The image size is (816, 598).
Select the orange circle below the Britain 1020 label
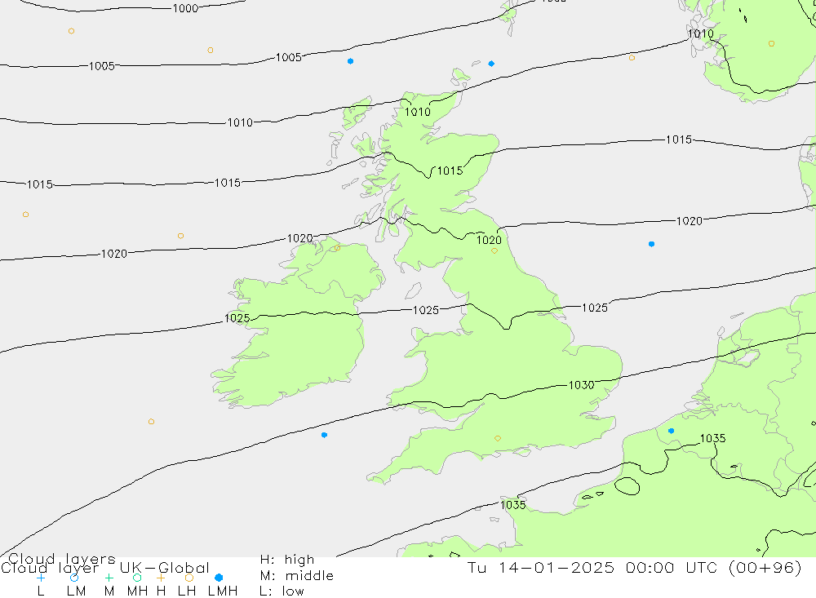(x=494, y=250)
